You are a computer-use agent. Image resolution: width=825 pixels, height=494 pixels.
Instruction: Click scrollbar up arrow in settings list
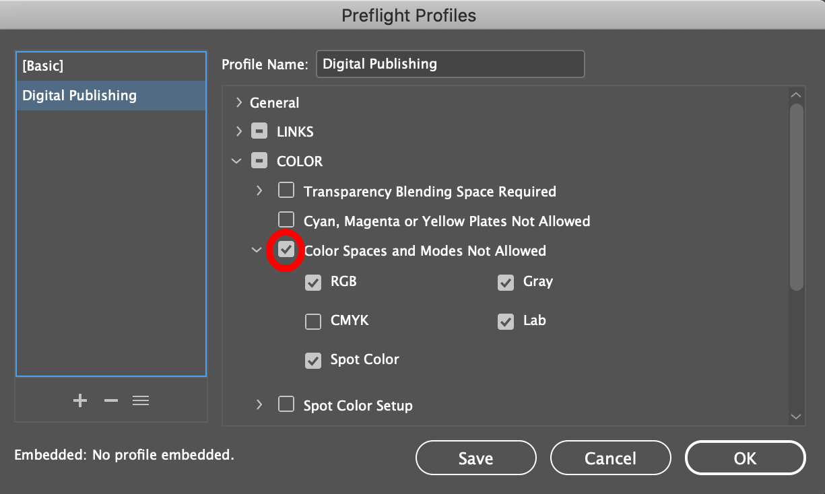coord(797,95)
